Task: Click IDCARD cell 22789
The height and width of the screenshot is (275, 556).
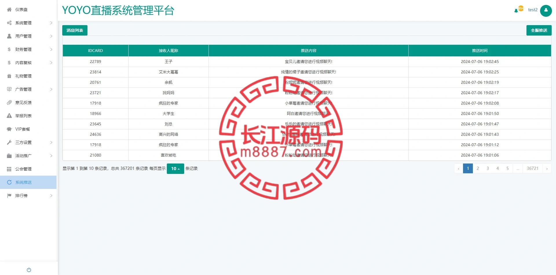Action: 96,62
